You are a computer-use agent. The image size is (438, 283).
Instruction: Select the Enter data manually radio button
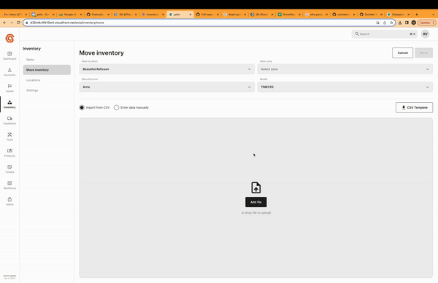click(117, 107)
